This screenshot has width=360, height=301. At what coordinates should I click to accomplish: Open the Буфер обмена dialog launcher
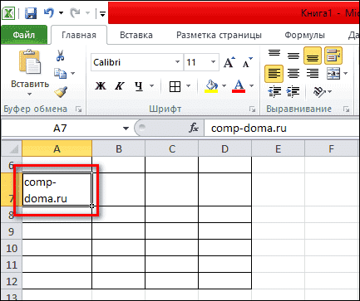(79, 109)
